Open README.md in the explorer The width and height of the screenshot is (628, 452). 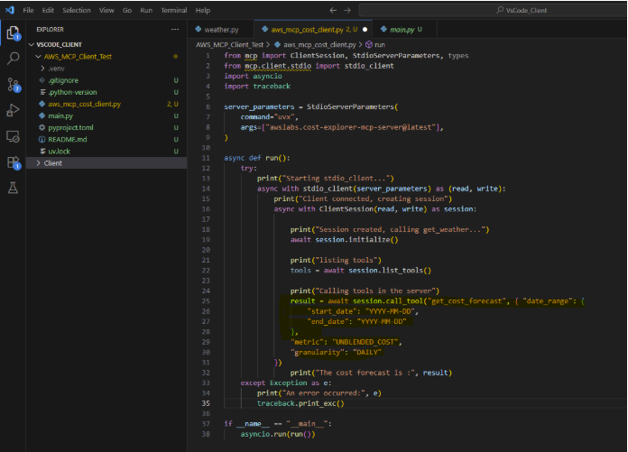pos(68,139)
